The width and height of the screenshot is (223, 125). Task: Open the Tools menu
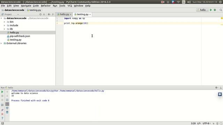(x=62, y=6)
